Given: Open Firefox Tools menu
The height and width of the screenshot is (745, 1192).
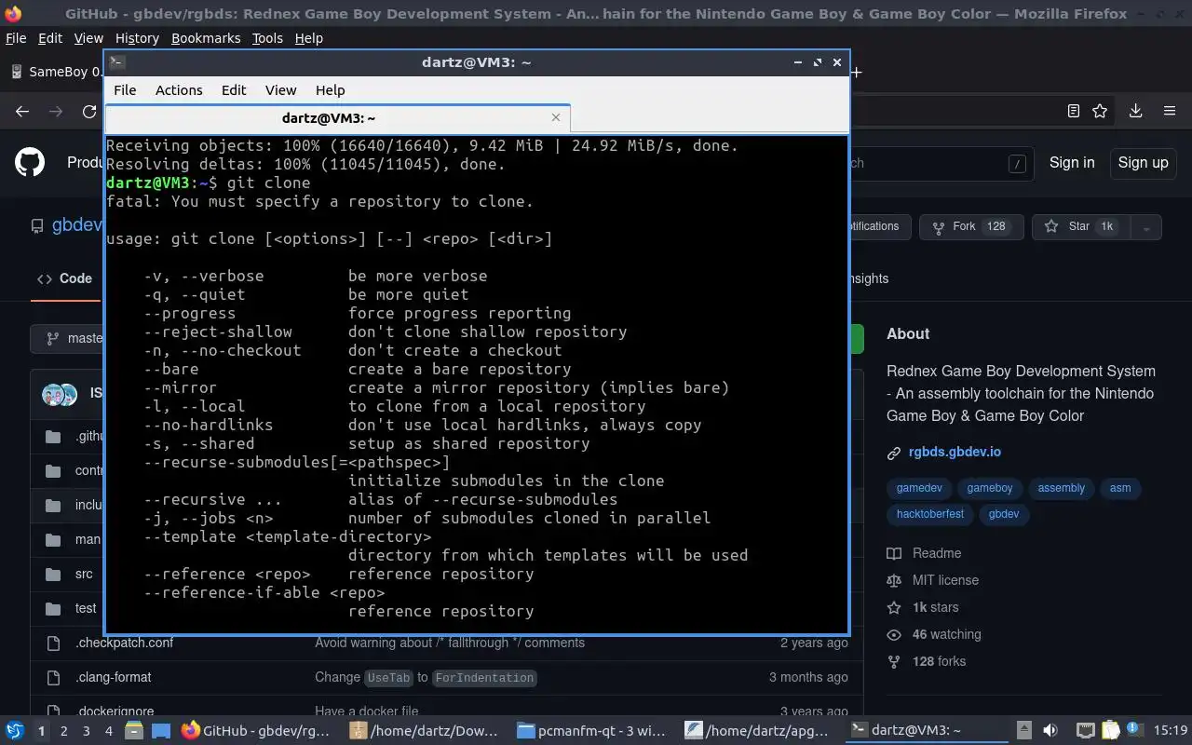Looking at the screenshot, I should (267, 38).
